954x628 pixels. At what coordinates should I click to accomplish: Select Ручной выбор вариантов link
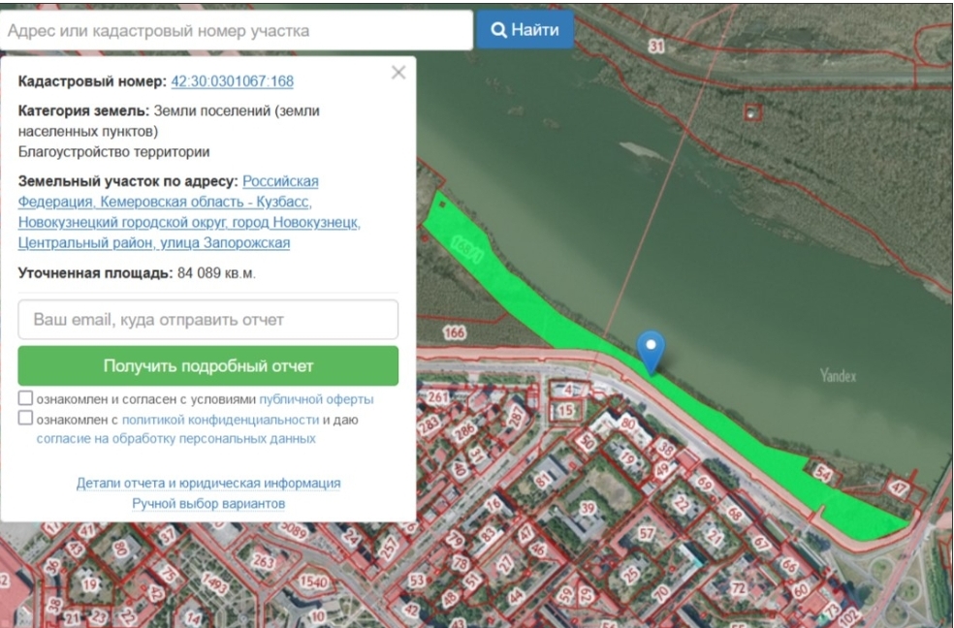208,504
